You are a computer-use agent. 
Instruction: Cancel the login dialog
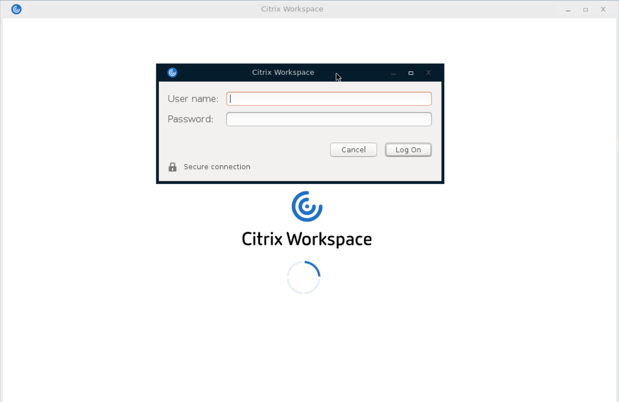(353, 150)
